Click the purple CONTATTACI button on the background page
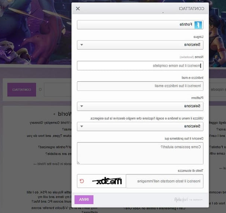This screenshot has height=213, width=226. 21,90
